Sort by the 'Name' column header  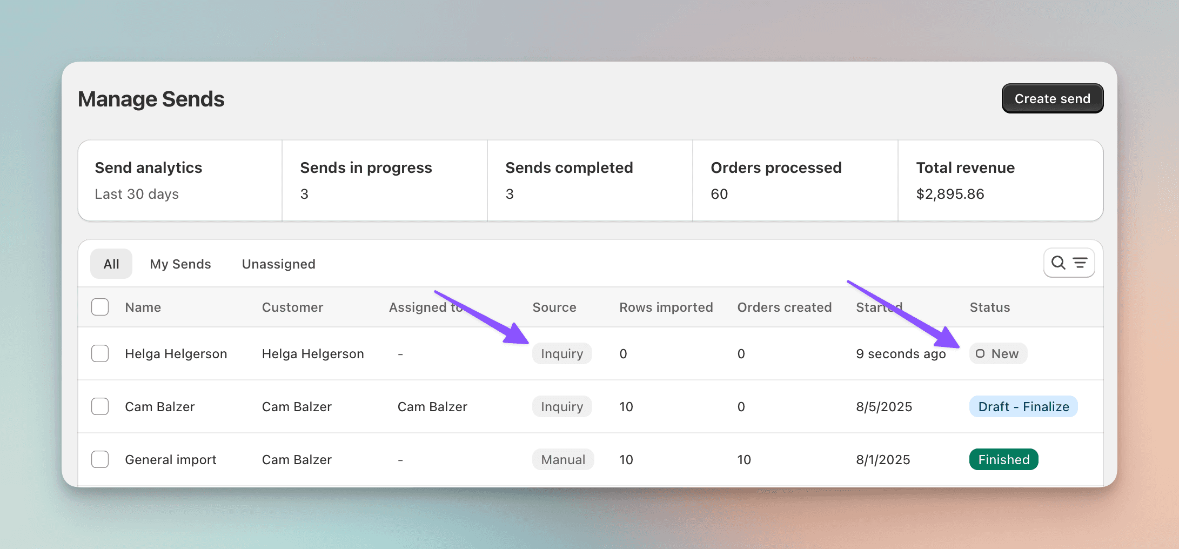tap(142, 307)
